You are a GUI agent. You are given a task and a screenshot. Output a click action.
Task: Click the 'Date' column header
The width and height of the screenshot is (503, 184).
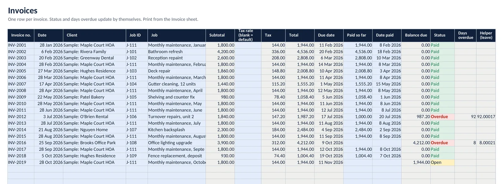tap(49, 35)
